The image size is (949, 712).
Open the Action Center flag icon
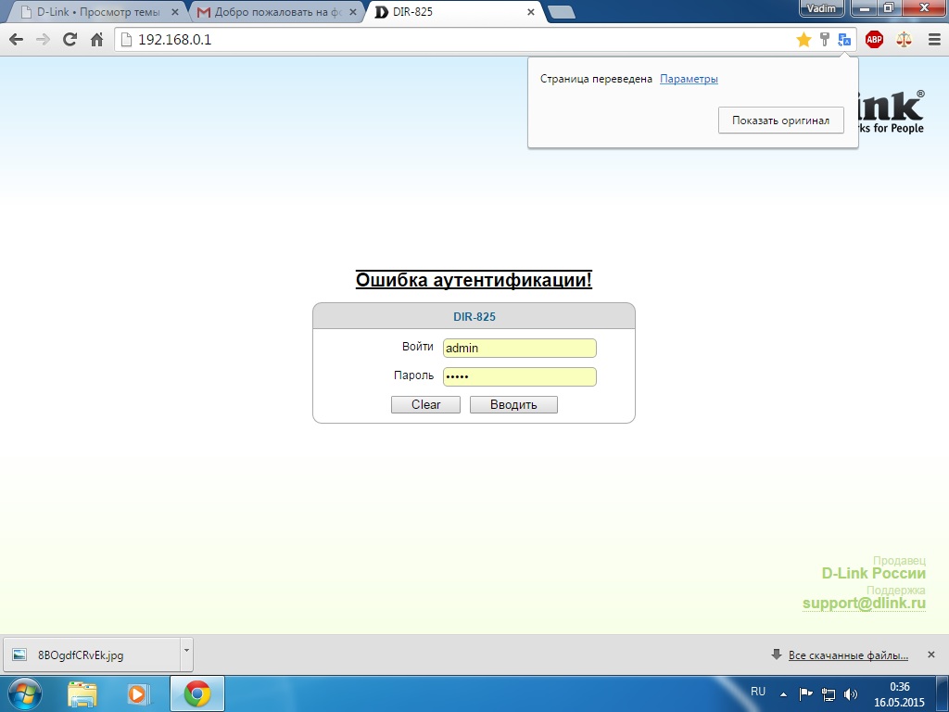coord(805,694)
